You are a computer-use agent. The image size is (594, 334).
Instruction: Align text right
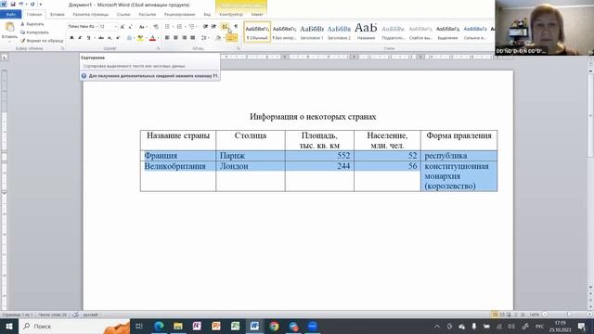[x=185, y=37]
